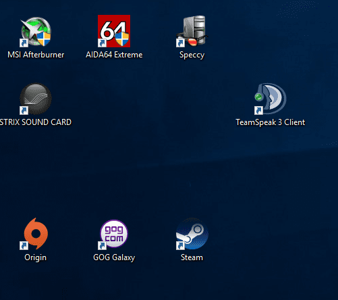Open the MSI Afterburner desktop icon
This screenshot has height=300, width=338.
click(x=36, y=32)
